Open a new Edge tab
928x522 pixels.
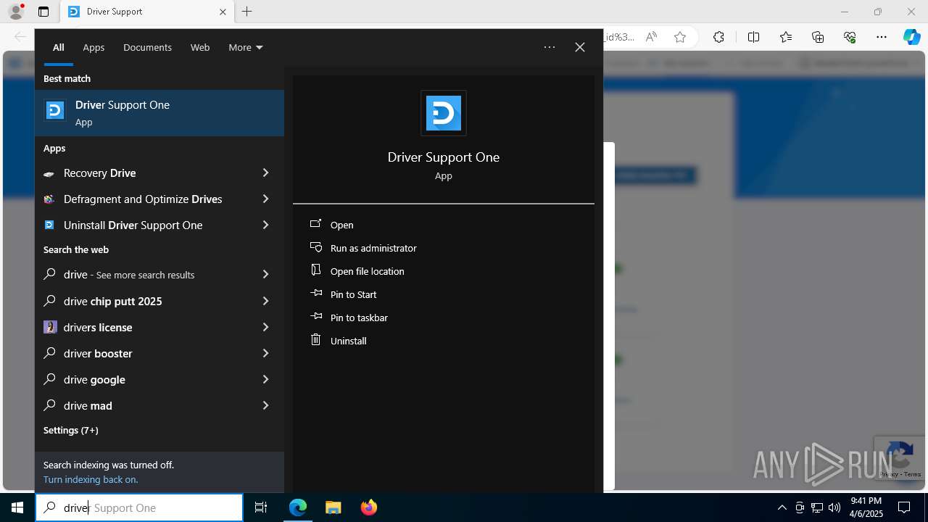(247, 12)
